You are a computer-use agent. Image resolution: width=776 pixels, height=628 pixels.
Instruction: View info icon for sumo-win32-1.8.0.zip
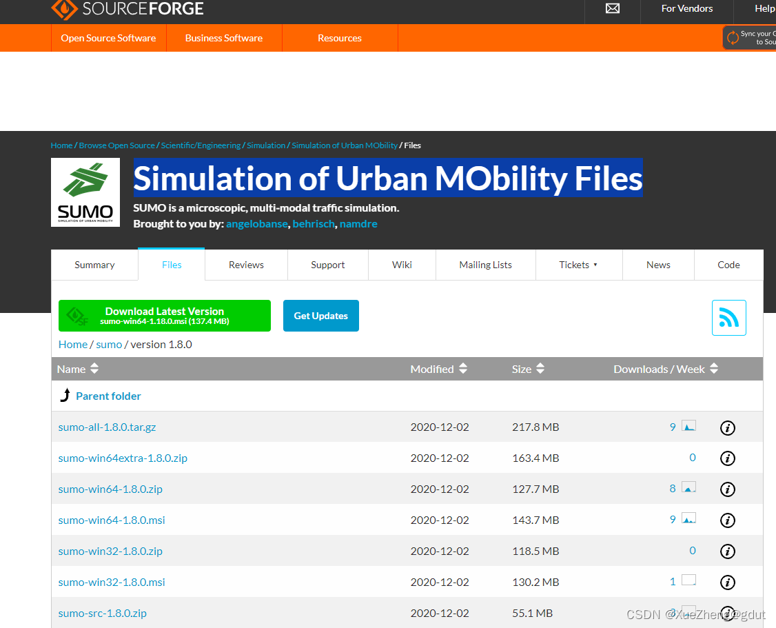[x=727, y=551]
